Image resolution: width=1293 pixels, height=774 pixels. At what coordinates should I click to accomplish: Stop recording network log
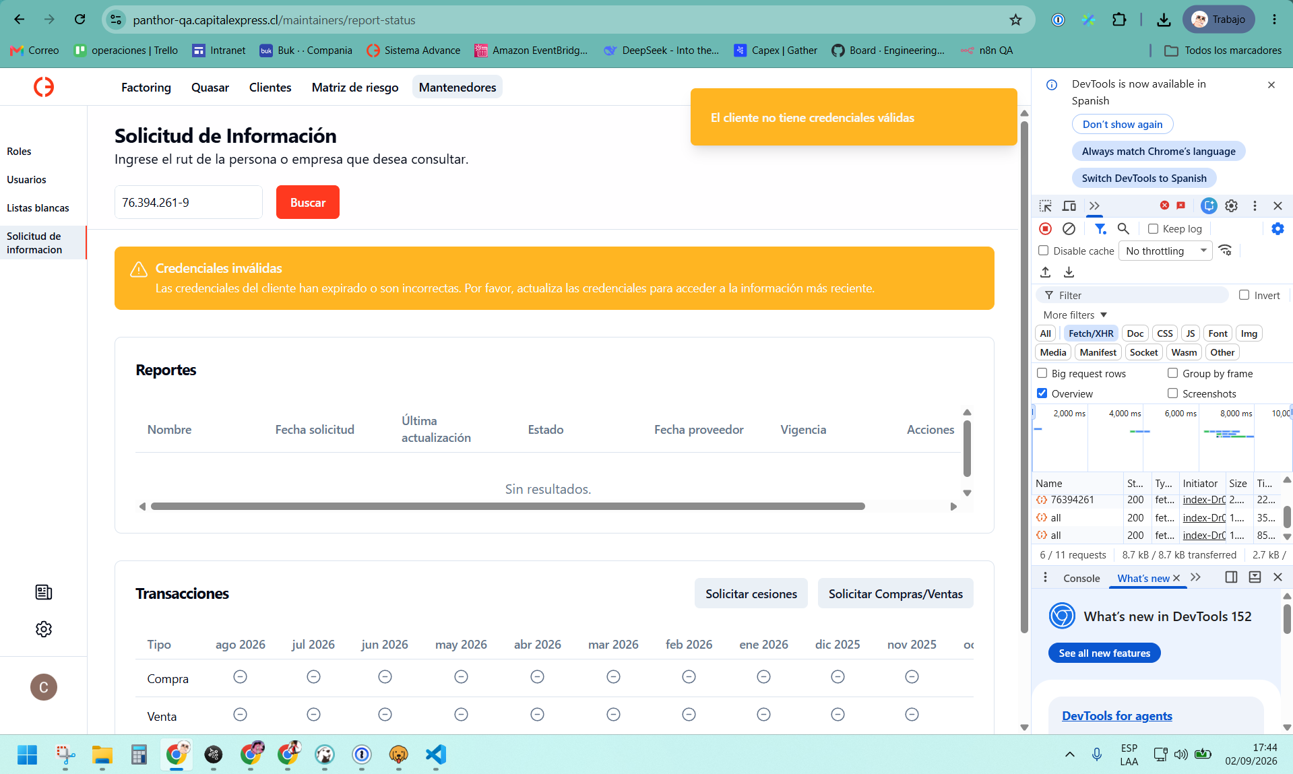tap(1046, 229)
